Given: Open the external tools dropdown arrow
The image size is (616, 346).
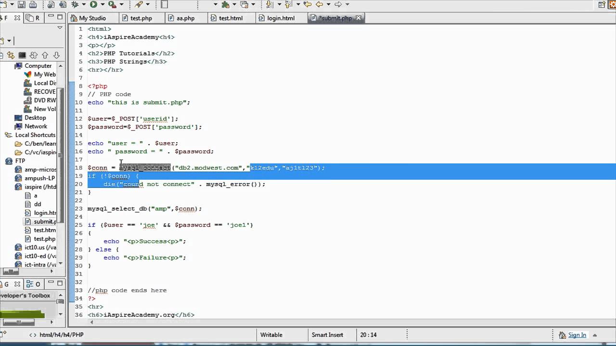Looking at the screenshot, I should (x=122, y=4).
